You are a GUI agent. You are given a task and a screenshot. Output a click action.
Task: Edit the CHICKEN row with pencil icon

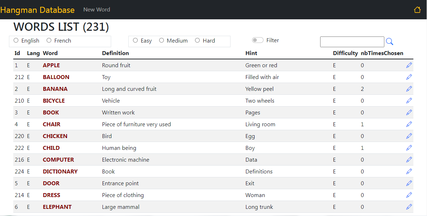tap(409, 136)
